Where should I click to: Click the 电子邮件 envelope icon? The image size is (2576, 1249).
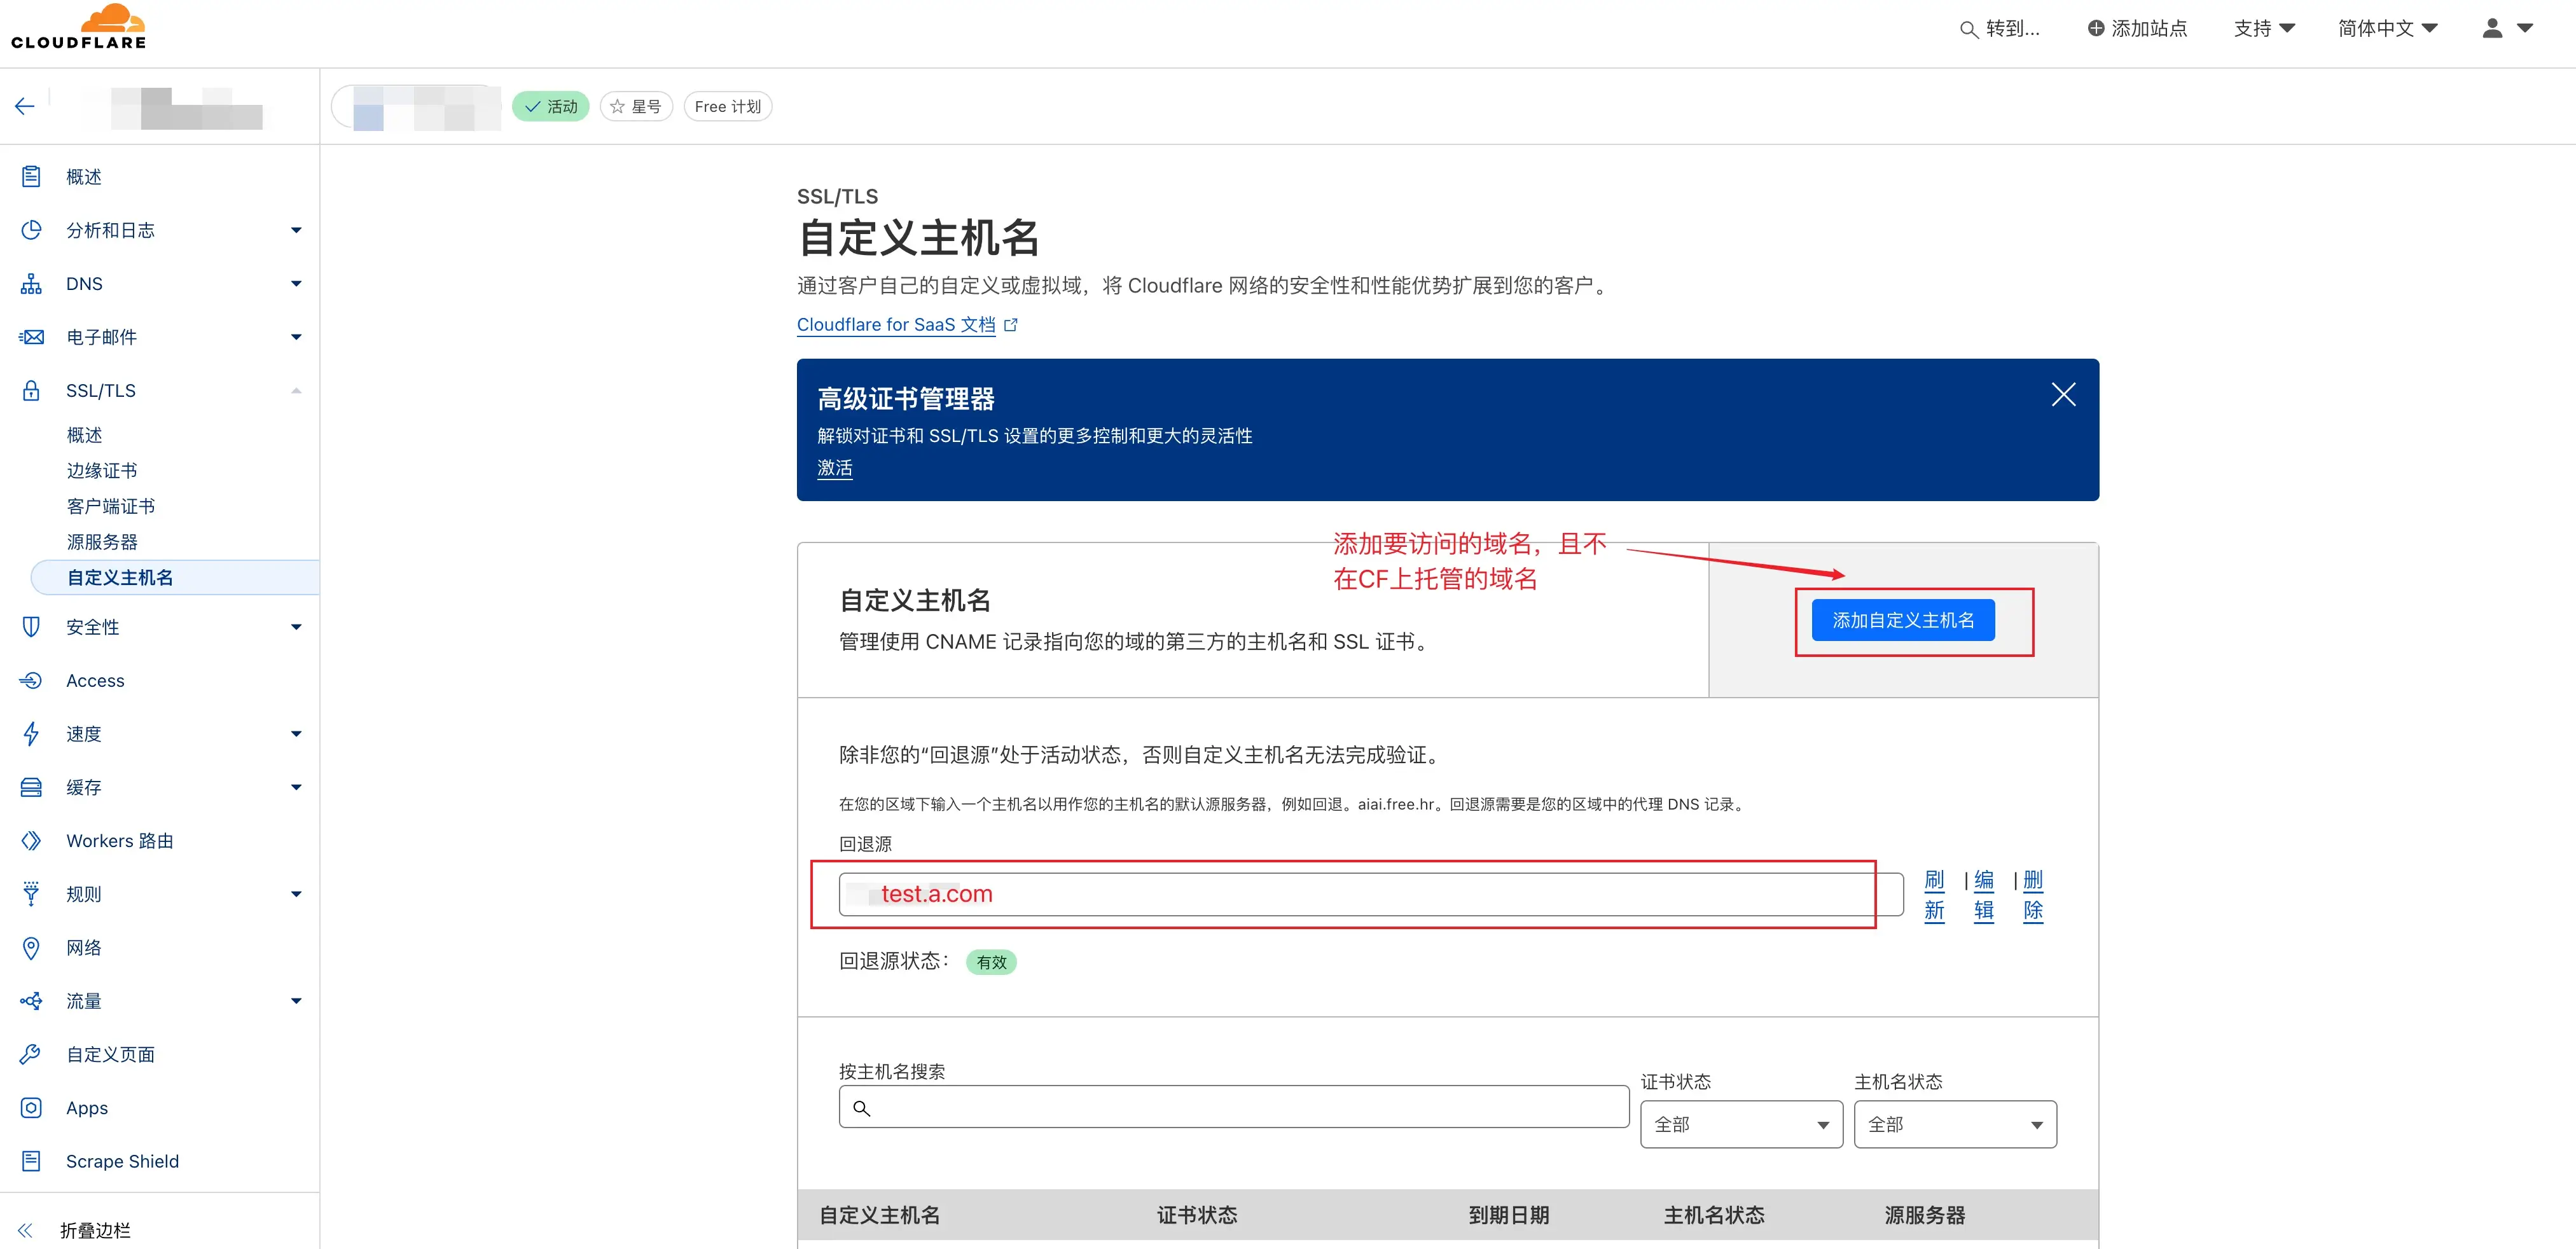coord(31,337)
